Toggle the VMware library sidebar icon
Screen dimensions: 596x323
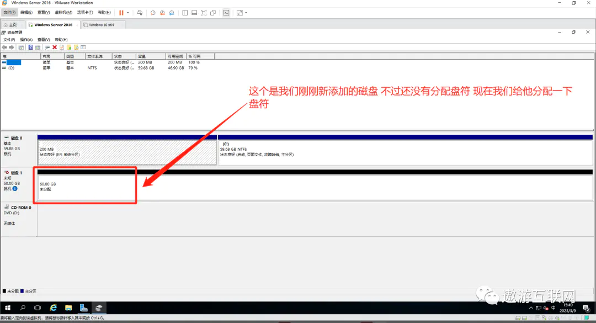coord(185,13)
